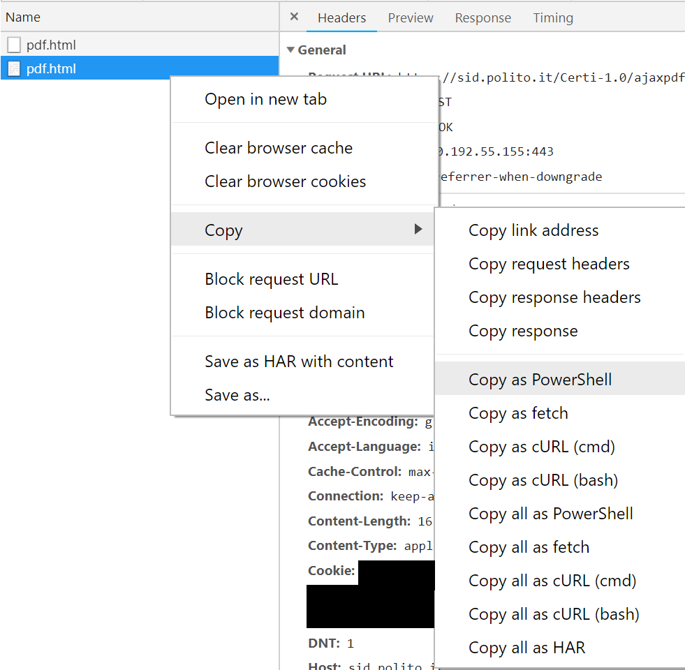Choose Open in new tab
This screenshot has height=670, width=685.
[265, 99]
